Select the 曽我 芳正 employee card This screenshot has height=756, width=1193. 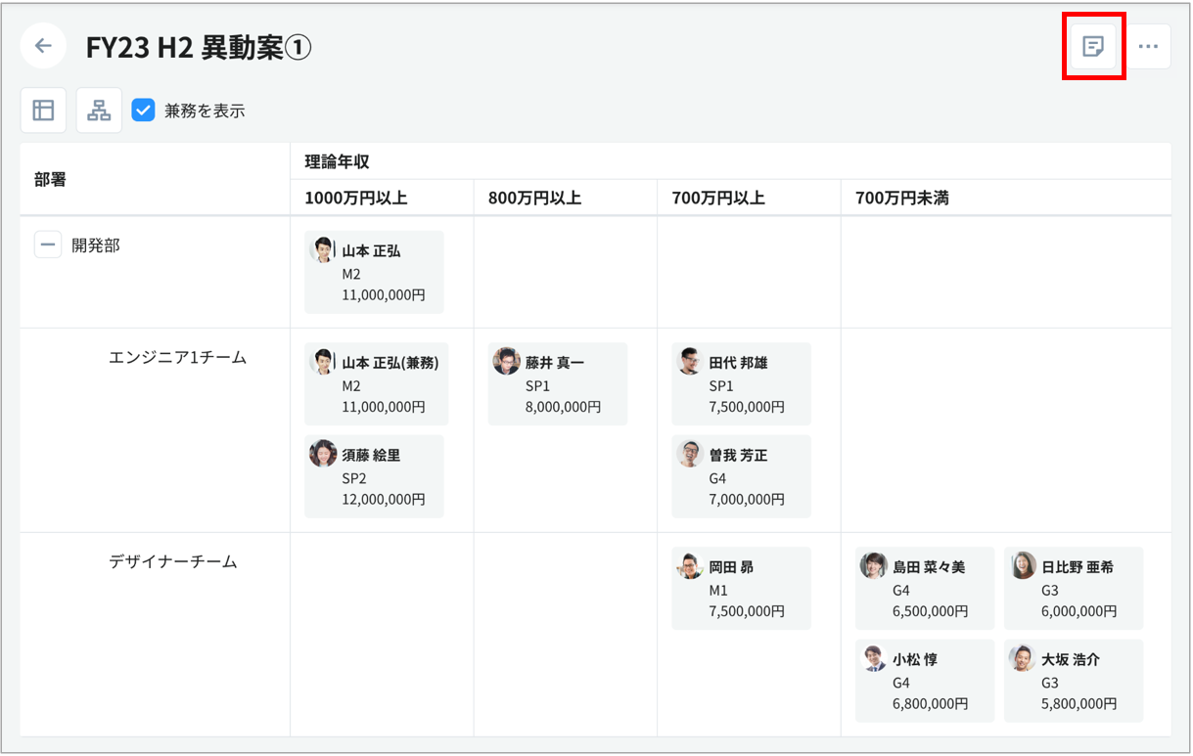coord(741,476)
